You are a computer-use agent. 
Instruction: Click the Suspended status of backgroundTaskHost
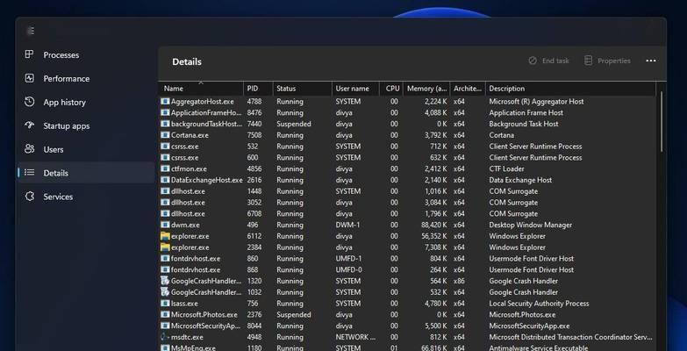294,124
